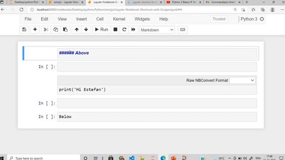Click the '###### Above' markdown cell
285x160 pixels.
point(157,53)
